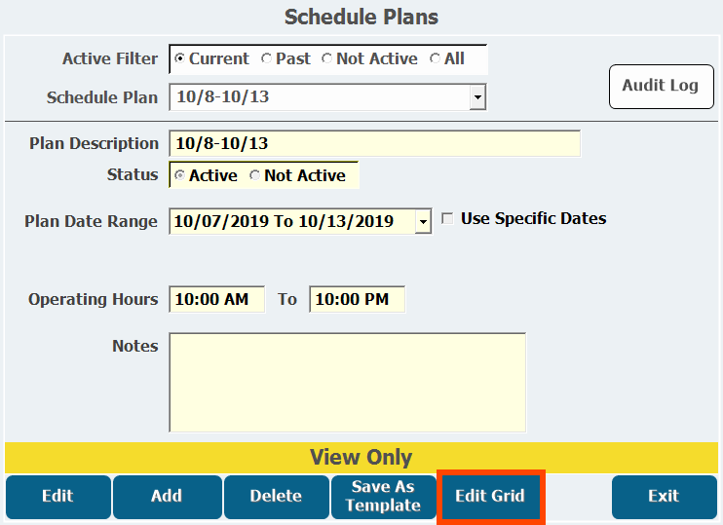Screen dimensions: 723x525
Task: Click the Plan Description field
Action: pos(374,144)
